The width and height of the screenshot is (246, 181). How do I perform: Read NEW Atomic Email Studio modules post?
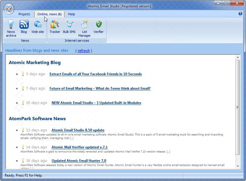coord(96,103)
